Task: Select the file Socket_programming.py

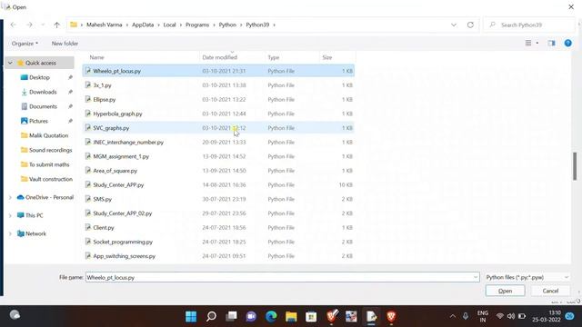Action: [x=218, y=242]
